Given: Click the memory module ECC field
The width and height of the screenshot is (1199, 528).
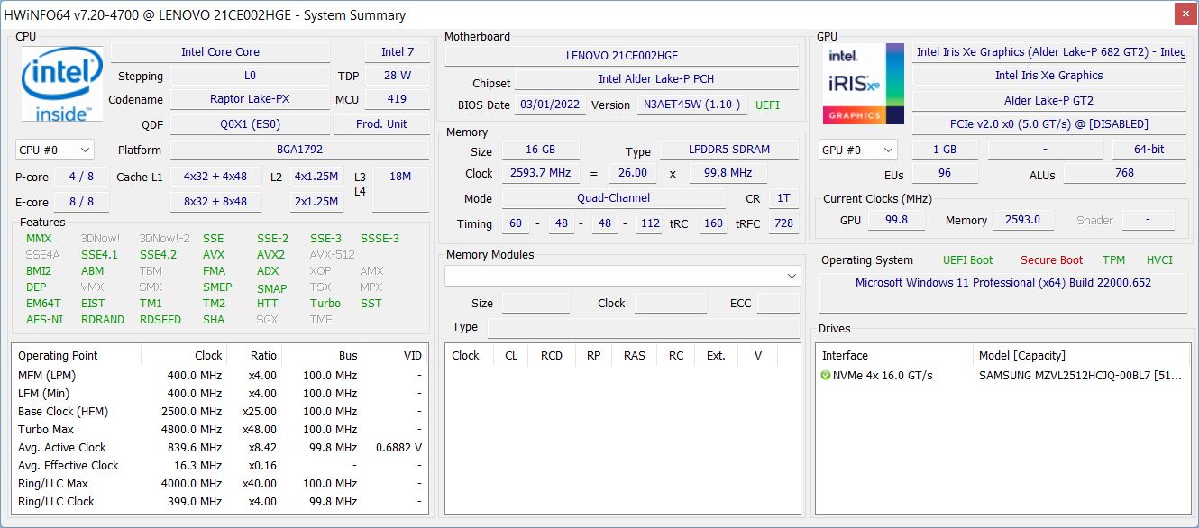Looking at the screenshot, I should click(x=778, y=303).
